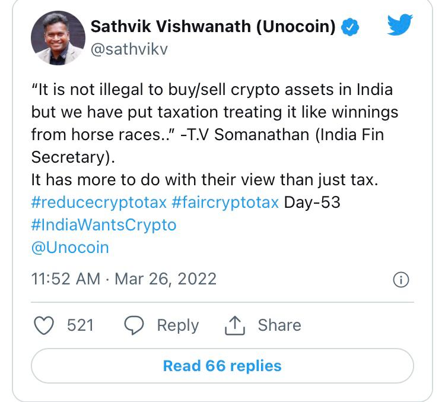This screenshot has width=445, height=402.
Task: Open the tweet info icon
Action: [401, 280]
